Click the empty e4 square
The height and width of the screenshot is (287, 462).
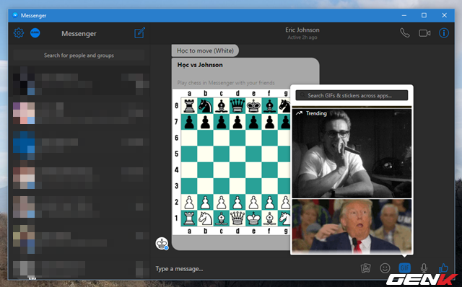click(x=253, y=170)
